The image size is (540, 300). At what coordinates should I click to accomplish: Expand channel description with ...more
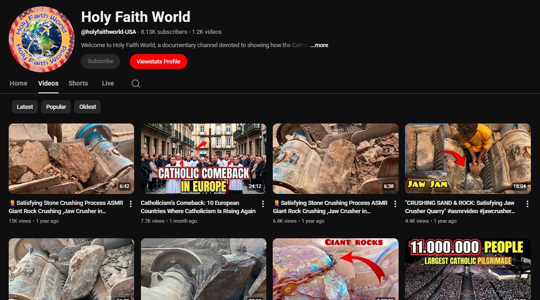click(x=319, y=45)
